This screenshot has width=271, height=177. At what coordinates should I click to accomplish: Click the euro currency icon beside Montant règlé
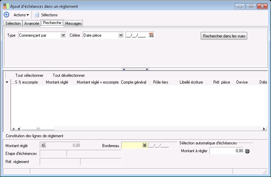(43, 145)
